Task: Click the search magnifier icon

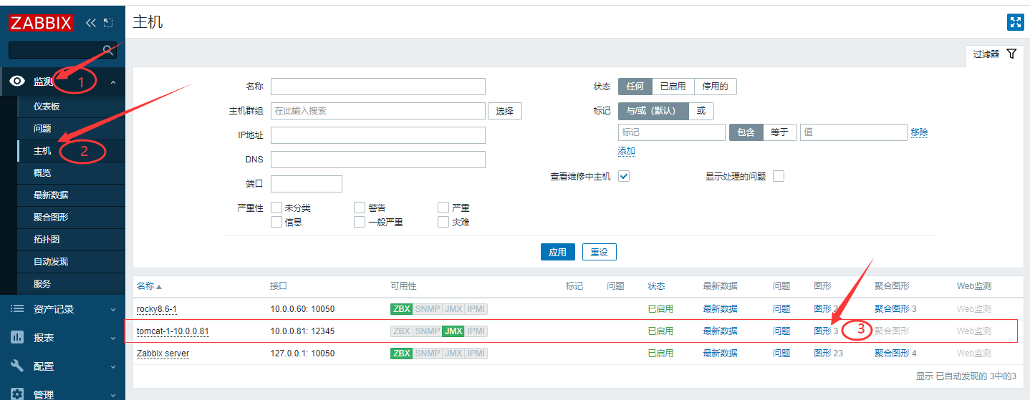Action: click(108, 50)
